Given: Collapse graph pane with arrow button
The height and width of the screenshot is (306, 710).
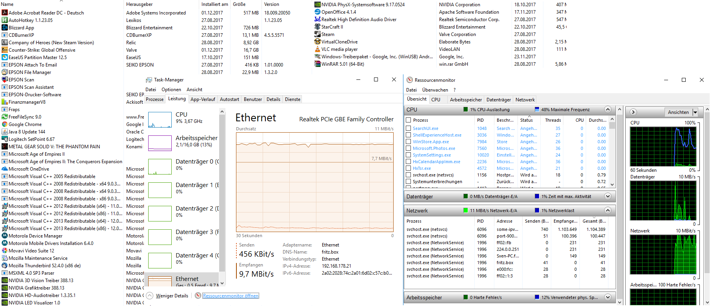Looking at the screenshot, I should pos(633,112).
